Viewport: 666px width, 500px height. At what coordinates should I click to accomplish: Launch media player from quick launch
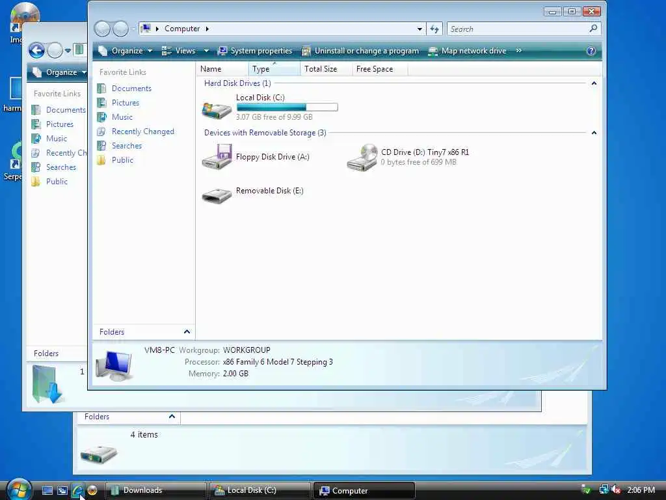(x=92, y=491)
